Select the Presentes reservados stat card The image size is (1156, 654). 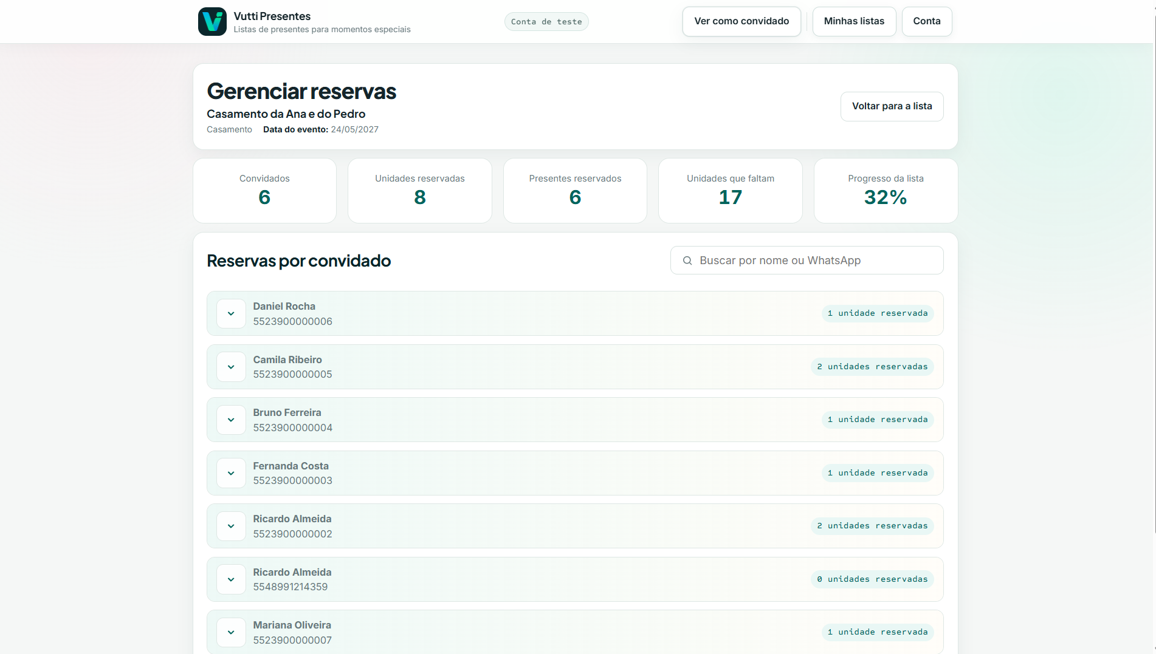click(575, 191)
